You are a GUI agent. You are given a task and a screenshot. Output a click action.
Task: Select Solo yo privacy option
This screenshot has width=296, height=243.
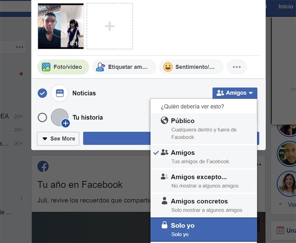(x=204, y=230)
